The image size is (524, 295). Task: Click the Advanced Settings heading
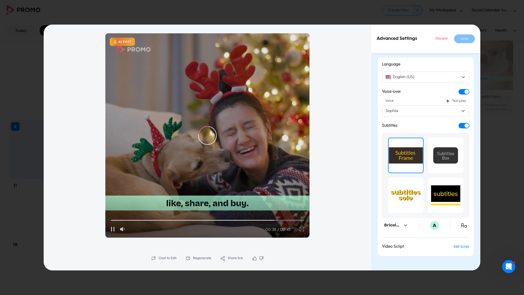pos(397,39)
